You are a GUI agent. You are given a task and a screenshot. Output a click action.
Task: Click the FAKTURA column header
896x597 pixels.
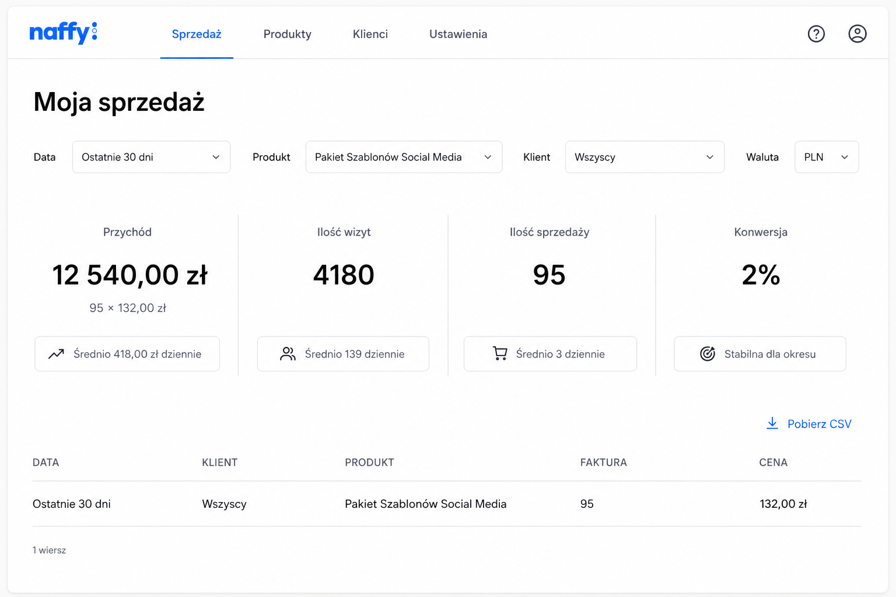point(603,462)
